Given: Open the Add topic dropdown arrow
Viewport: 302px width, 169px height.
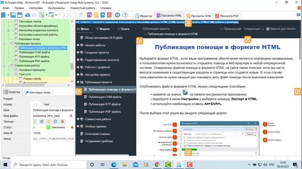Looking at the screenshot, I should (46, 15).
